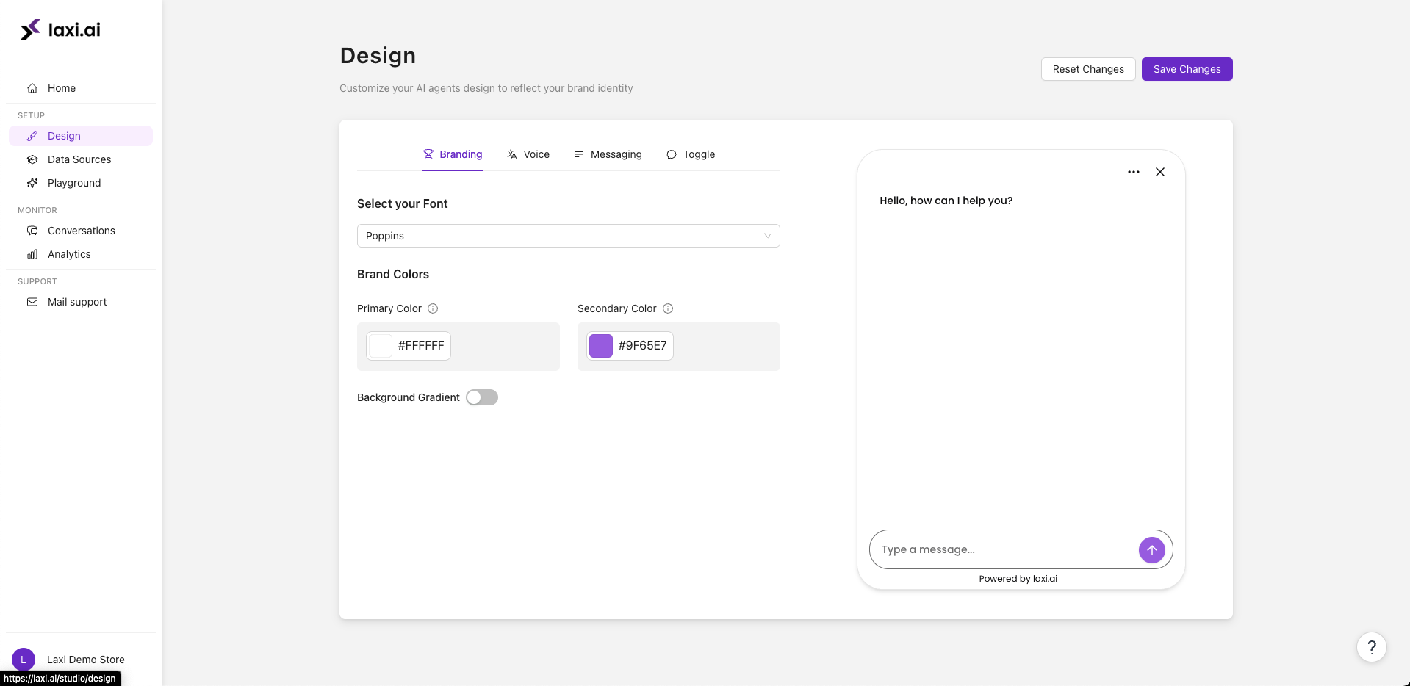Click the laxi.ai logo icon
Screen dimensions: 1410x686
click(30, 29)
